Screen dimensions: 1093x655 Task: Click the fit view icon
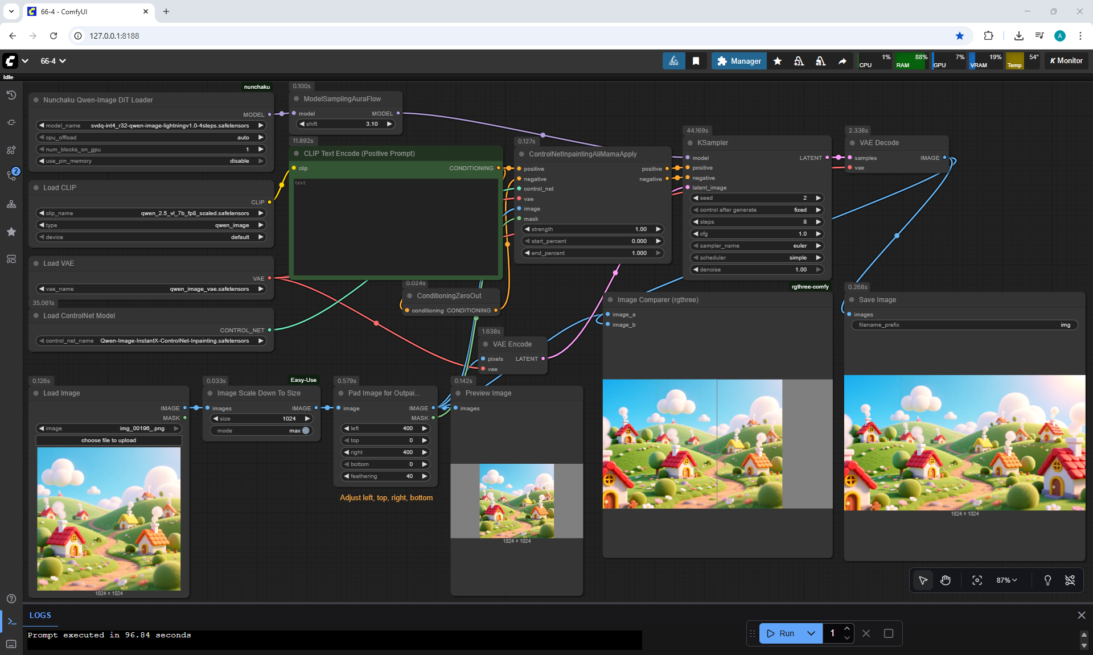coord(977,580)
